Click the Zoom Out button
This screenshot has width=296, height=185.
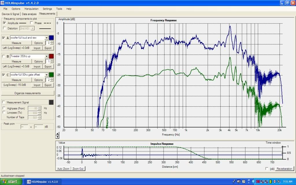pyautogui.click(x=78, y=169)
